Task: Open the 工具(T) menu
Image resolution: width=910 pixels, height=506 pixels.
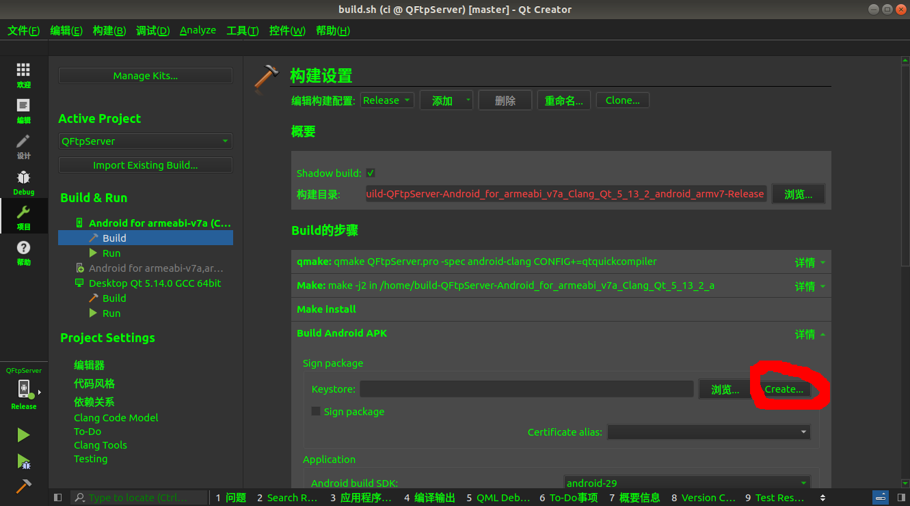Action: click(243, 31)
